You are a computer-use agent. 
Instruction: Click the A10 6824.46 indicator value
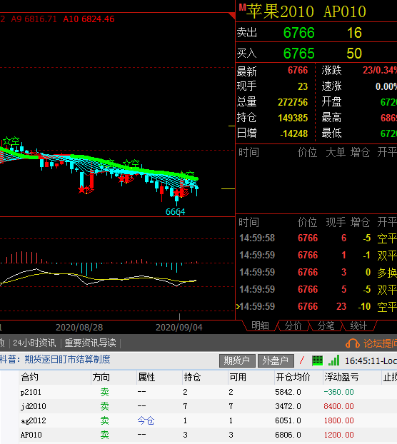coord(89,19)
